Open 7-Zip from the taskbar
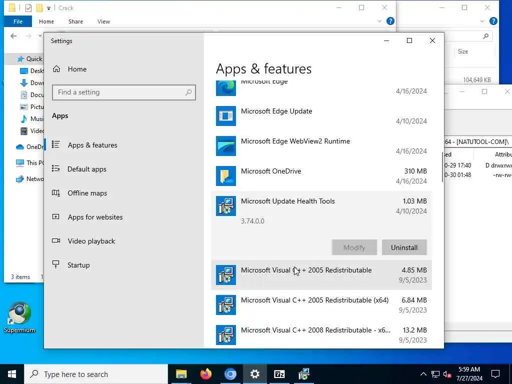 click(279, 374)
